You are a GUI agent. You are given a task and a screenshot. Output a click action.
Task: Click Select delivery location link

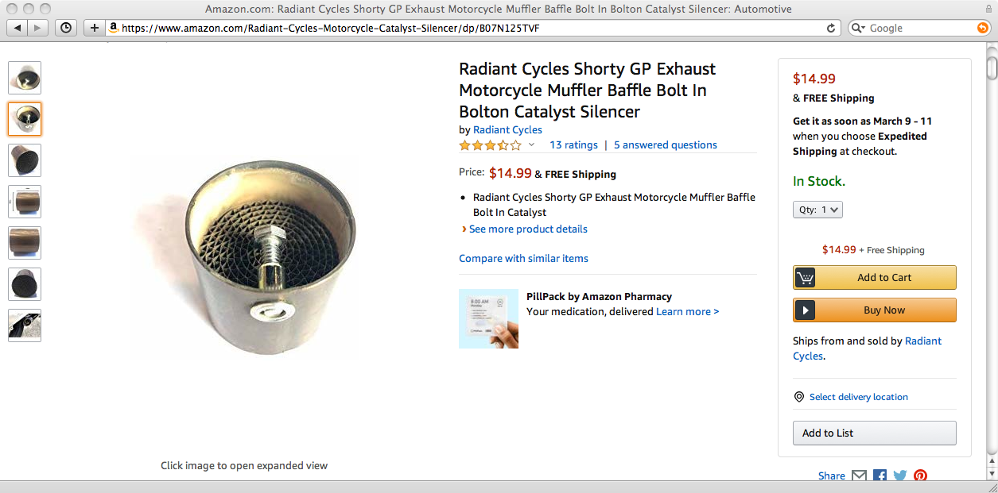click(858, 397)
